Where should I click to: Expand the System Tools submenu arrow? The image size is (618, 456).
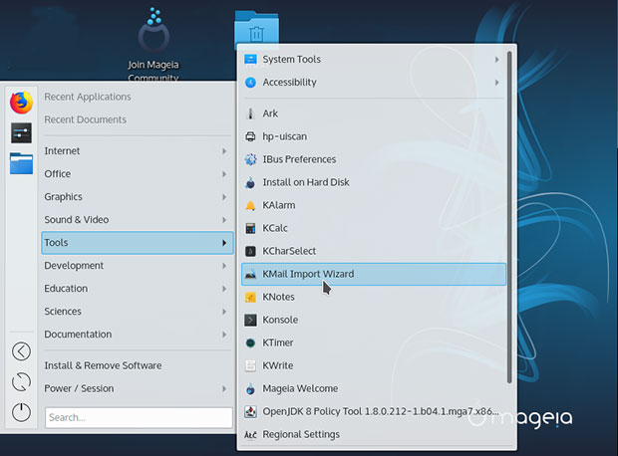point(497,60)
